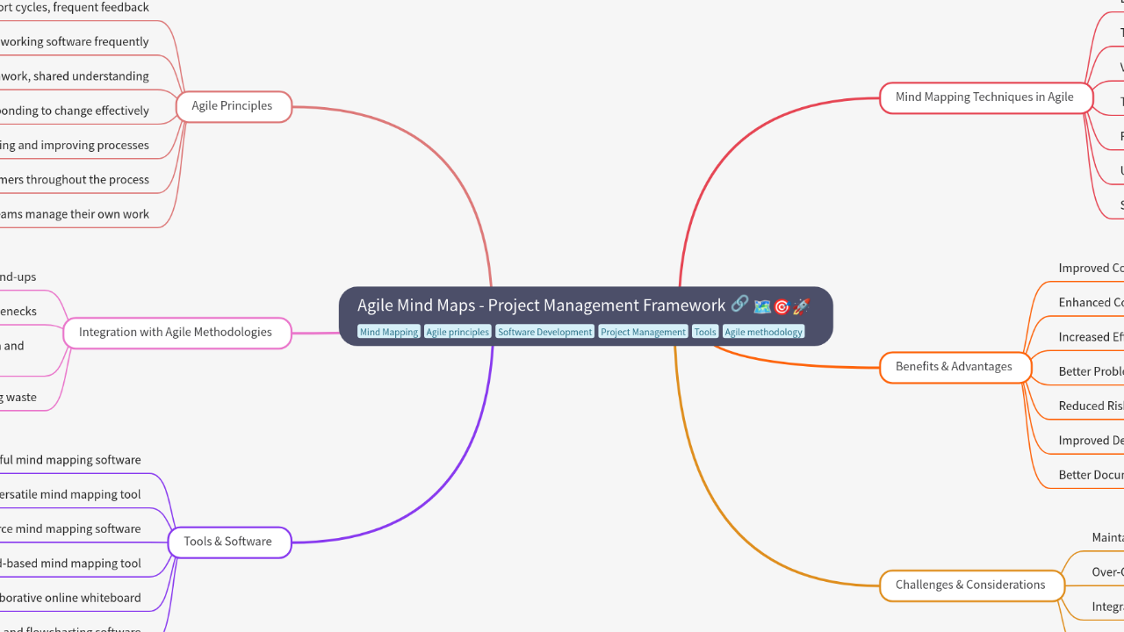Viewport: 1124px width, 632px height.
Task: Select the 'Integration with Agile Methodologies' node
Action: (x=176, y=333)
